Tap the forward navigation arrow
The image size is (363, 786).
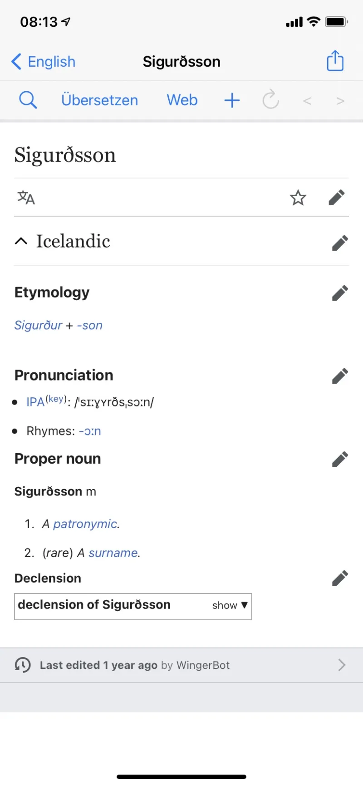[340, 101]
